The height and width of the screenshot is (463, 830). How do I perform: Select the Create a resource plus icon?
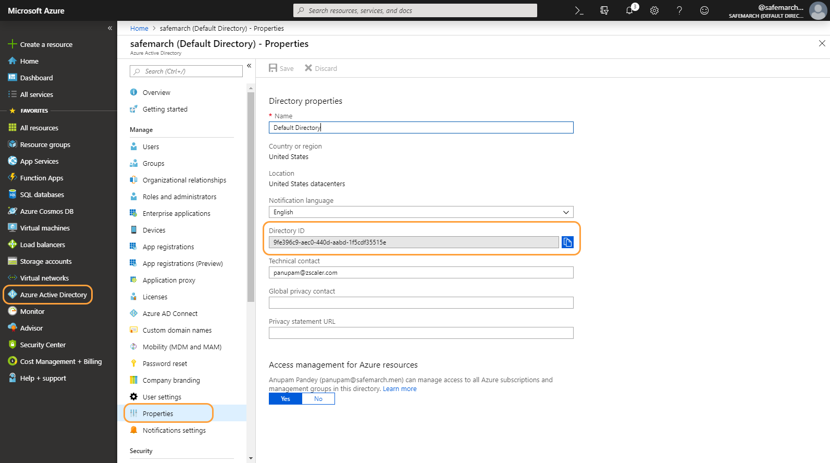13,44
